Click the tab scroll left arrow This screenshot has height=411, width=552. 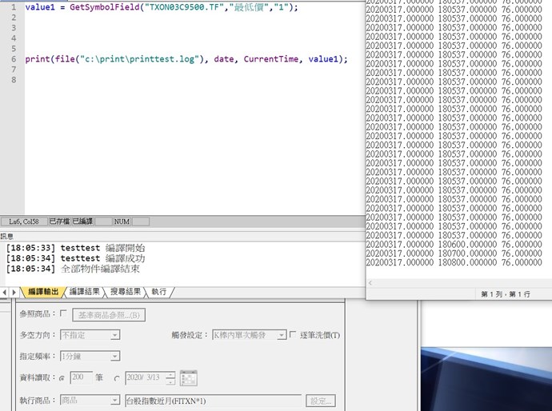4,293
